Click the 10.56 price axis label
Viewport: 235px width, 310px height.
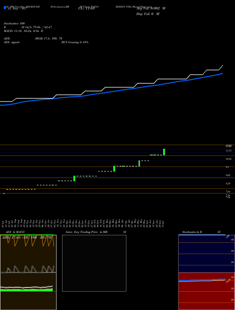tap(228, 159)
